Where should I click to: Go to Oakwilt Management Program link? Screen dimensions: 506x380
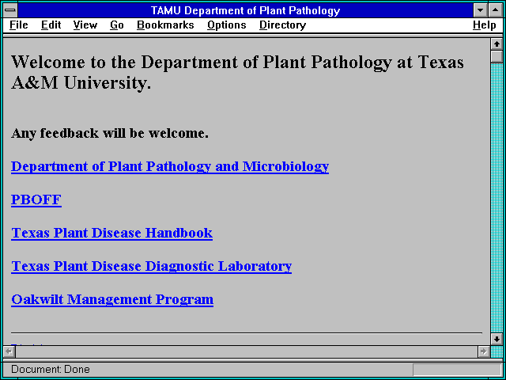click(112, 299)
